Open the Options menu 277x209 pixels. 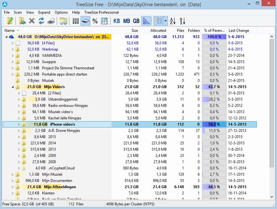click(x=61, y=12)
